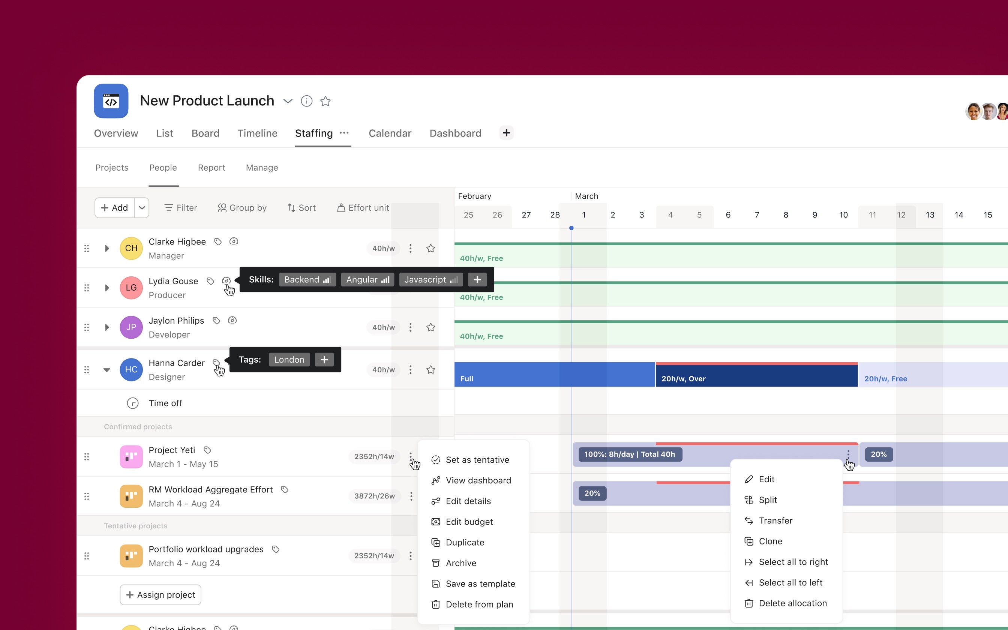
Task: Choose Split in the allocation menu
Action: click(768, 499)
